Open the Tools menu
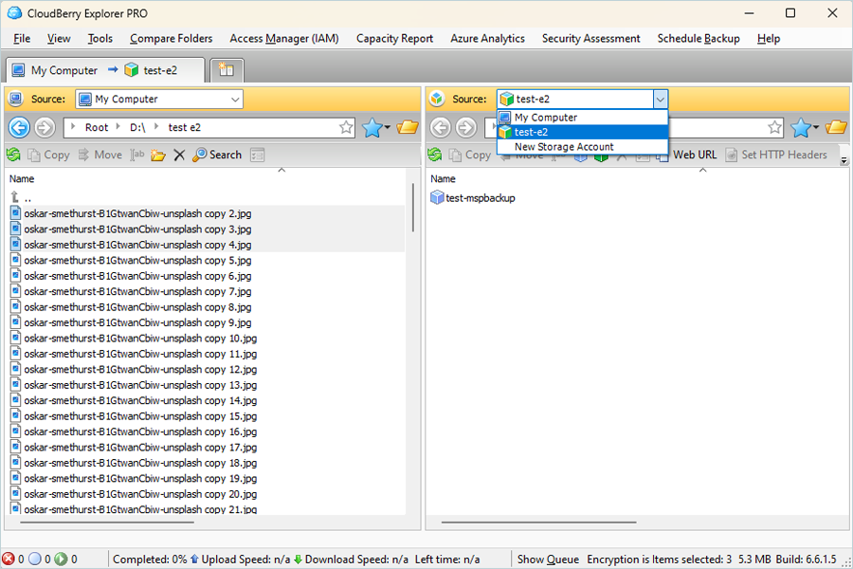The image size is (853, 569). (x=100, y=39)
